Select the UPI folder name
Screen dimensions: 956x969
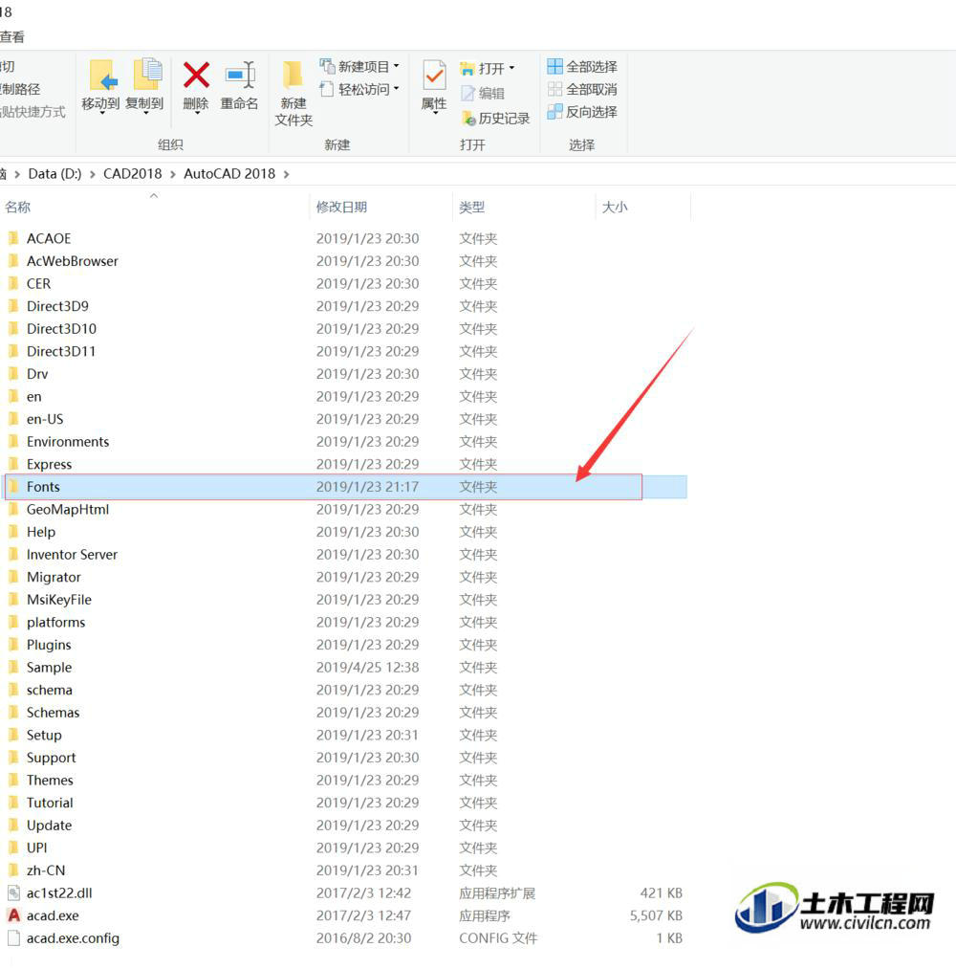pos(37,848)
